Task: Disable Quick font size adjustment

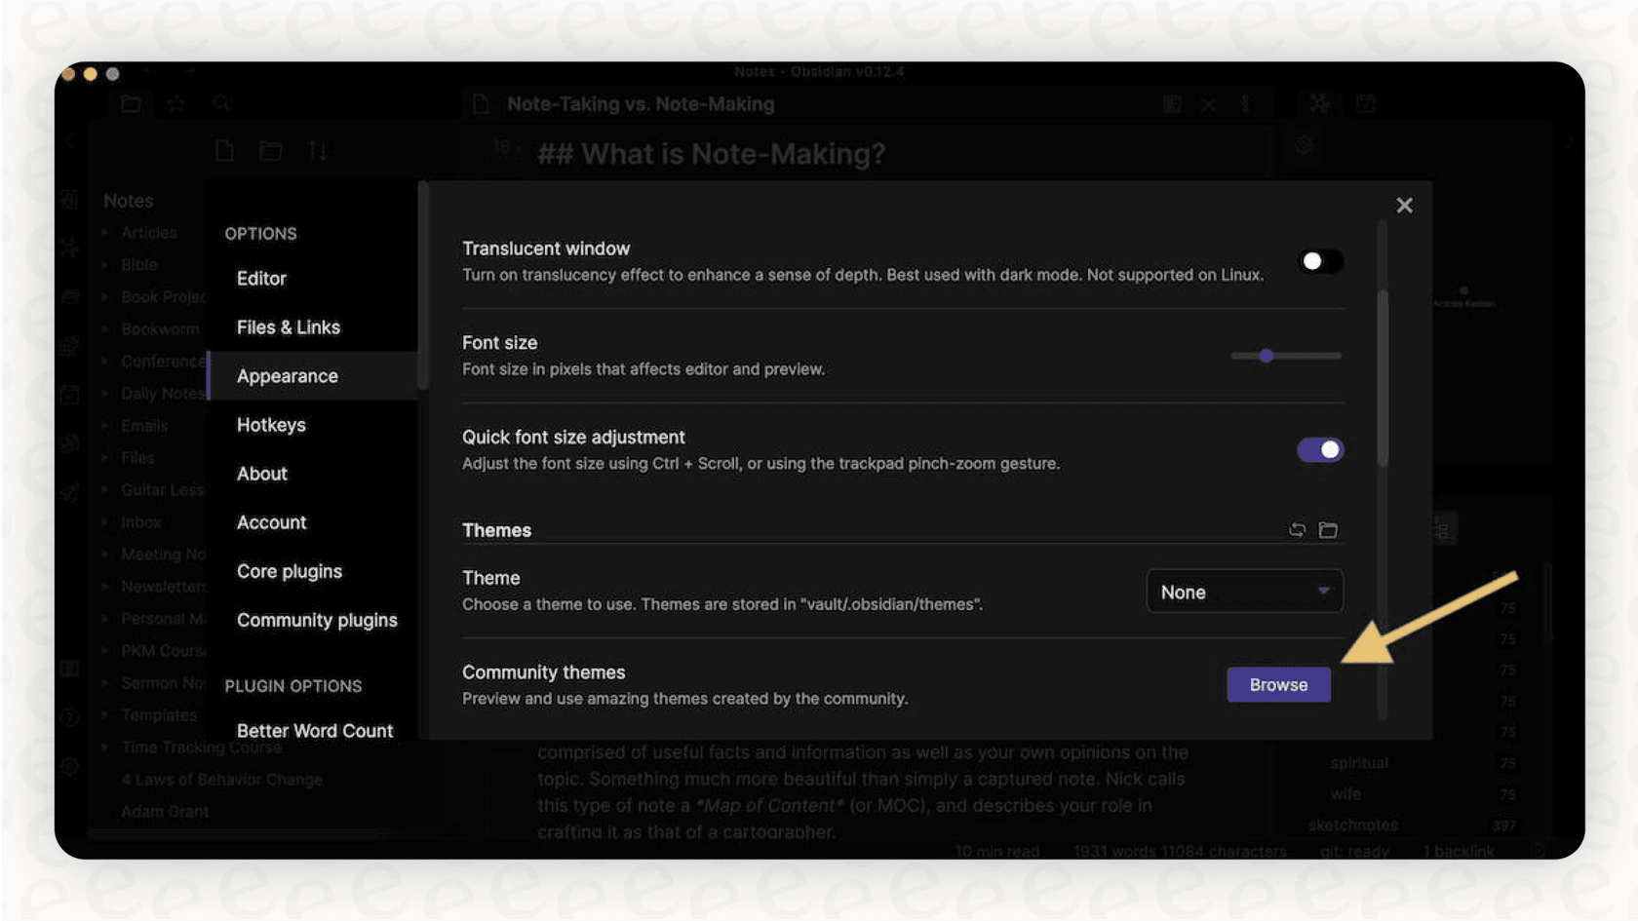Action: click(1320, 449)
